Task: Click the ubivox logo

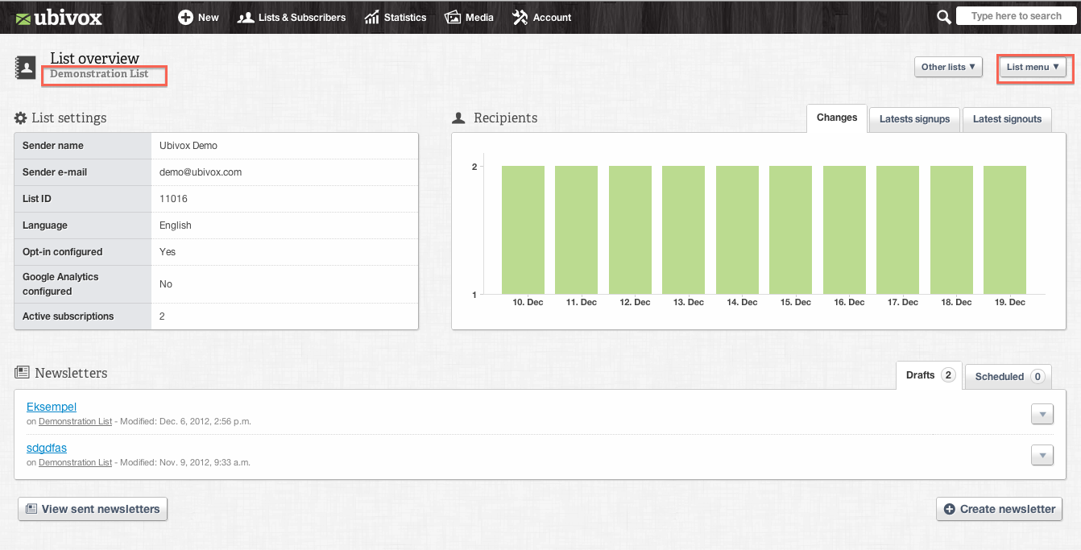Action: point(59,17)
